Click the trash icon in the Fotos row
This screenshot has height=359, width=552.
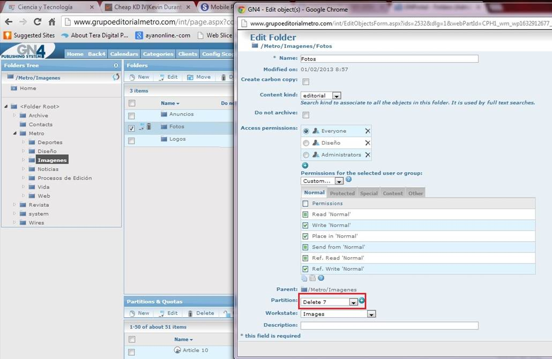[149, 126]
